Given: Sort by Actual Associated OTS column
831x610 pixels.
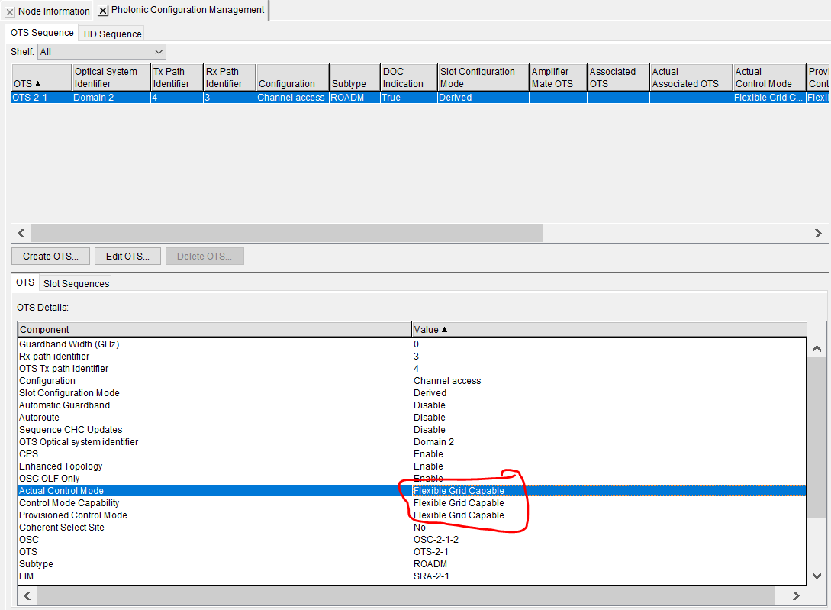Looking at the screenshot, I should point(691,77).
